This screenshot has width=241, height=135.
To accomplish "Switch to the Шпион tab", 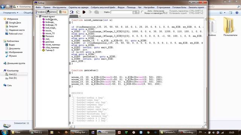I will (x=52, y=12).
